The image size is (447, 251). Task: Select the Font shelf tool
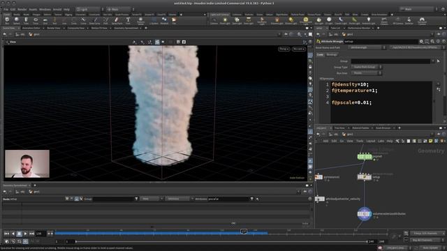coord(128,20)
